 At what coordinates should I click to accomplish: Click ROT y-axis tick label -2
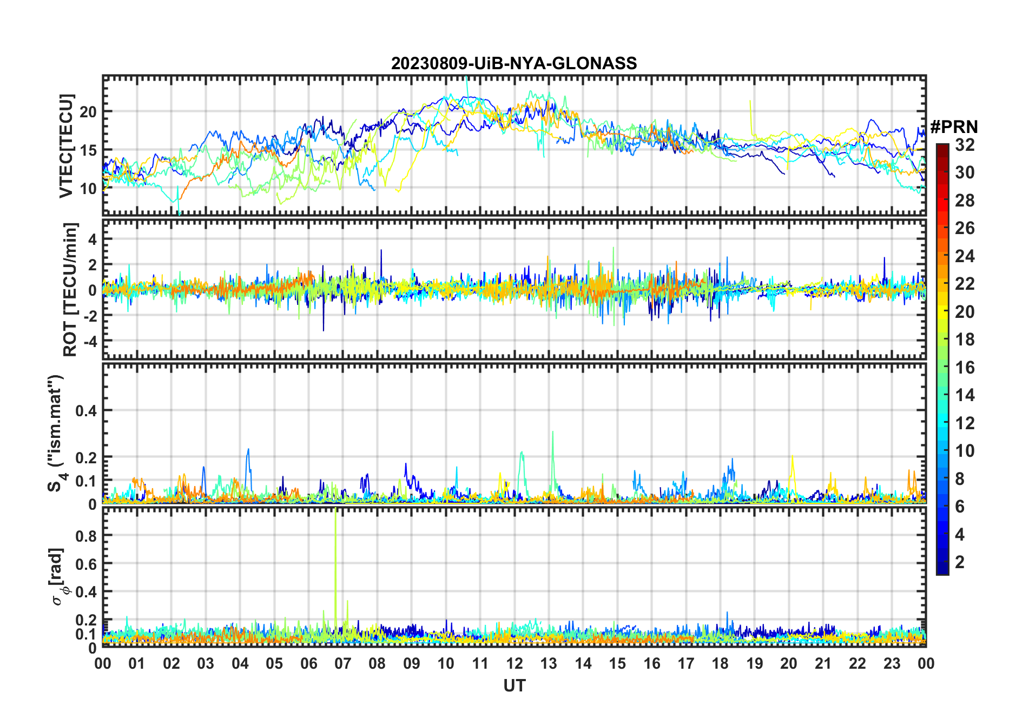[90, 316]
